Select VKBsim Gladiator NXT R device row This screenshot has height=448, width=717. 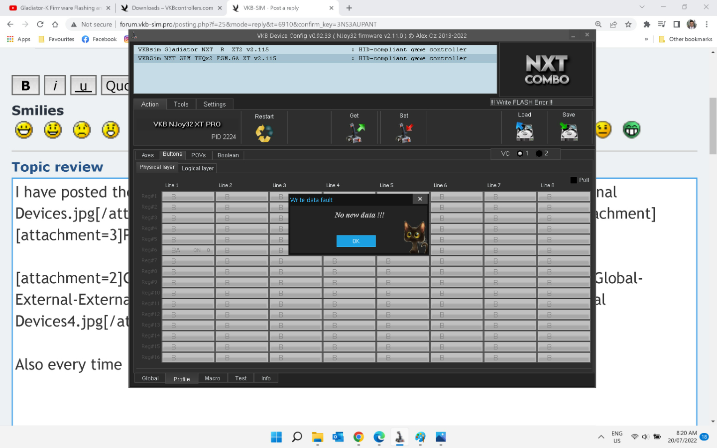point(315,50)
